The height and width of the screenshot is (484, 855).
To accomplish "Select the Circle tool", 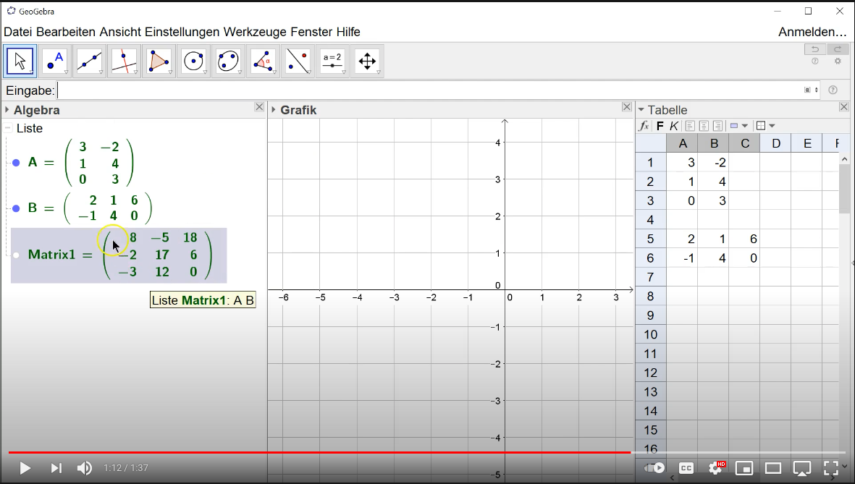I will click(x=194, y=61).
